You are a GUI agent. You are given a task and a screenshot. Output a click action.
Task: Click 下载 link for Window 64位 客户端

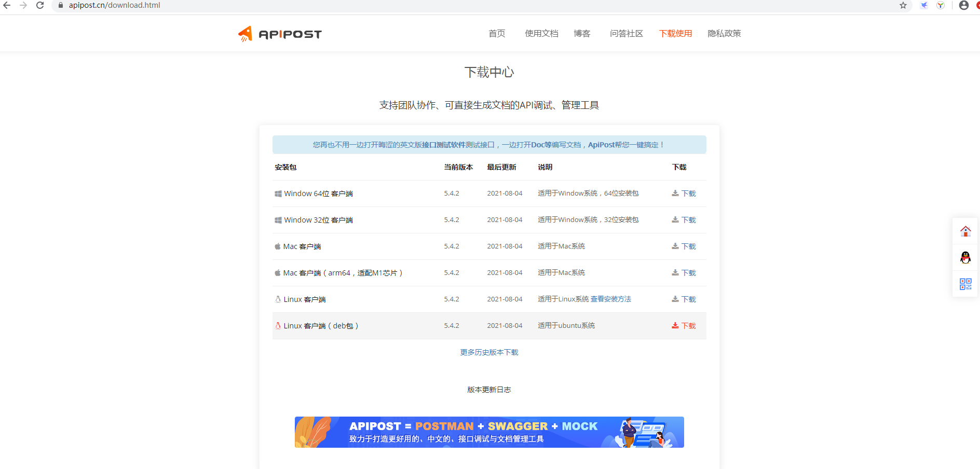click(x=688, y=194)
